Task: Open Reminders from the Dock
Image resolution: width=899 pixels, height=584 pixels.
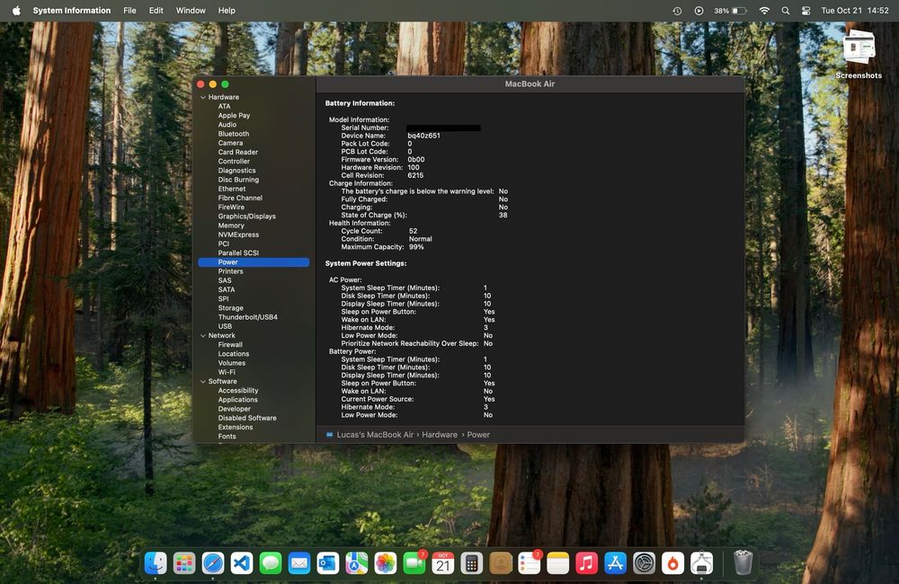Action: [530, 563]
